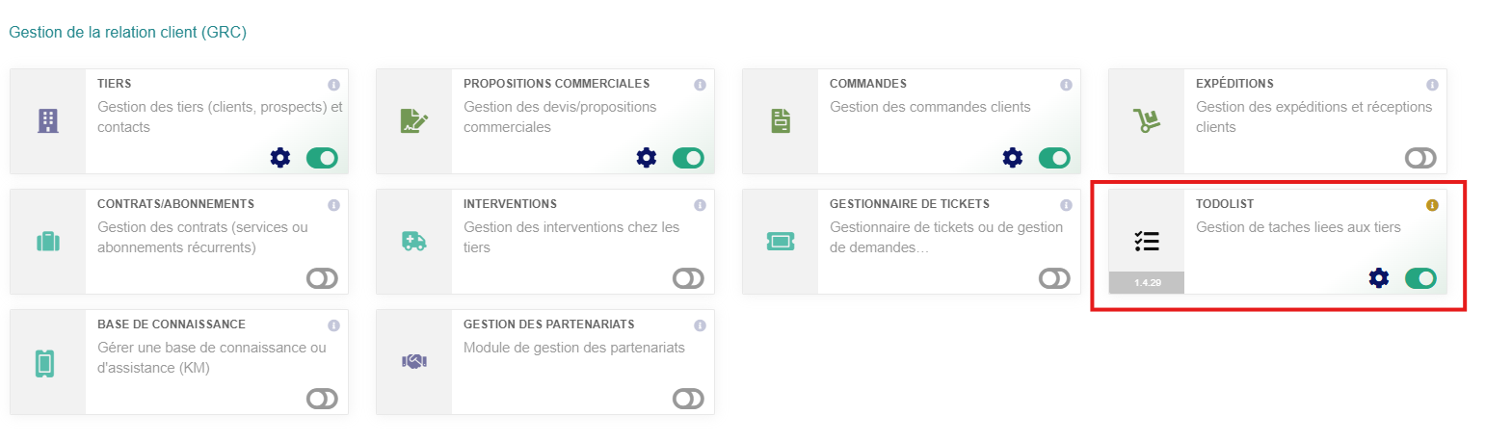Show info for Todolist module
This screenshot has height=441, width=1512.
[1432, 205]
